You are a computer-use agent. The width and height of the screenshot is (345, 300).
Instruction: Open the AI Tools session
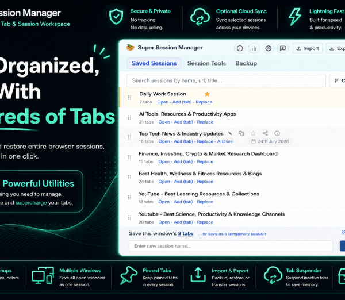[164, 122]
